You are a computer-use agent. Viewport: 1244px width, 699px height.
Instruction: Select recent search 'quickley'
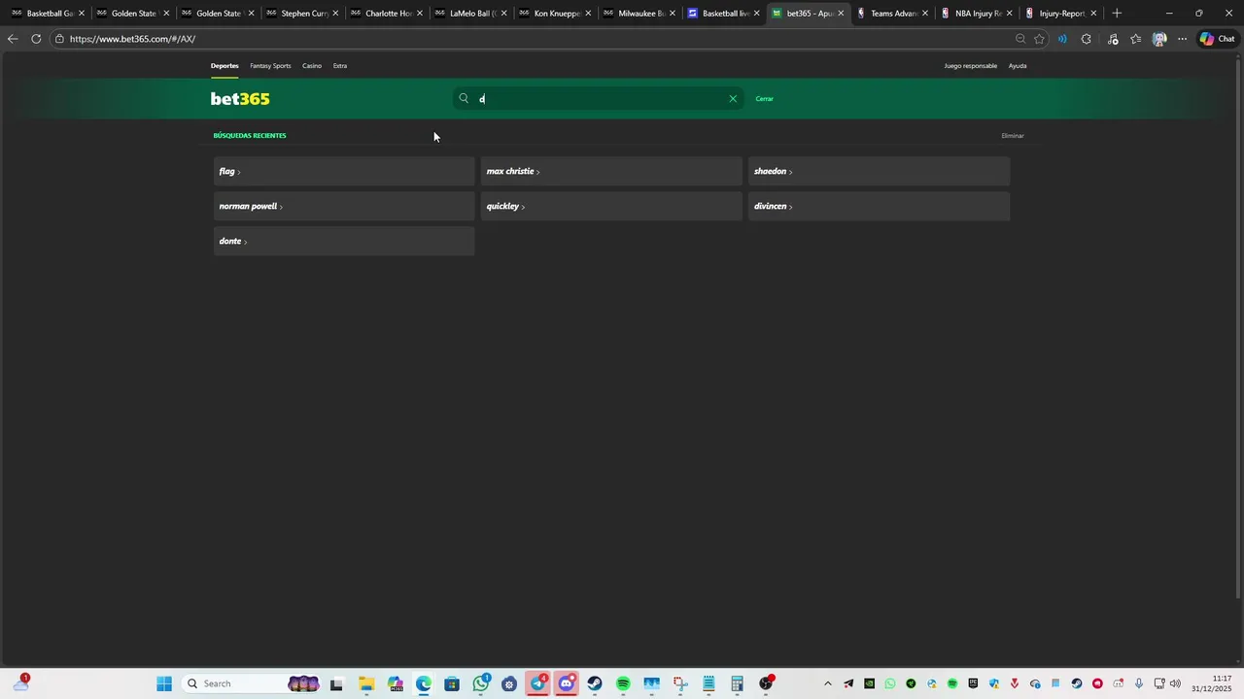611,206
